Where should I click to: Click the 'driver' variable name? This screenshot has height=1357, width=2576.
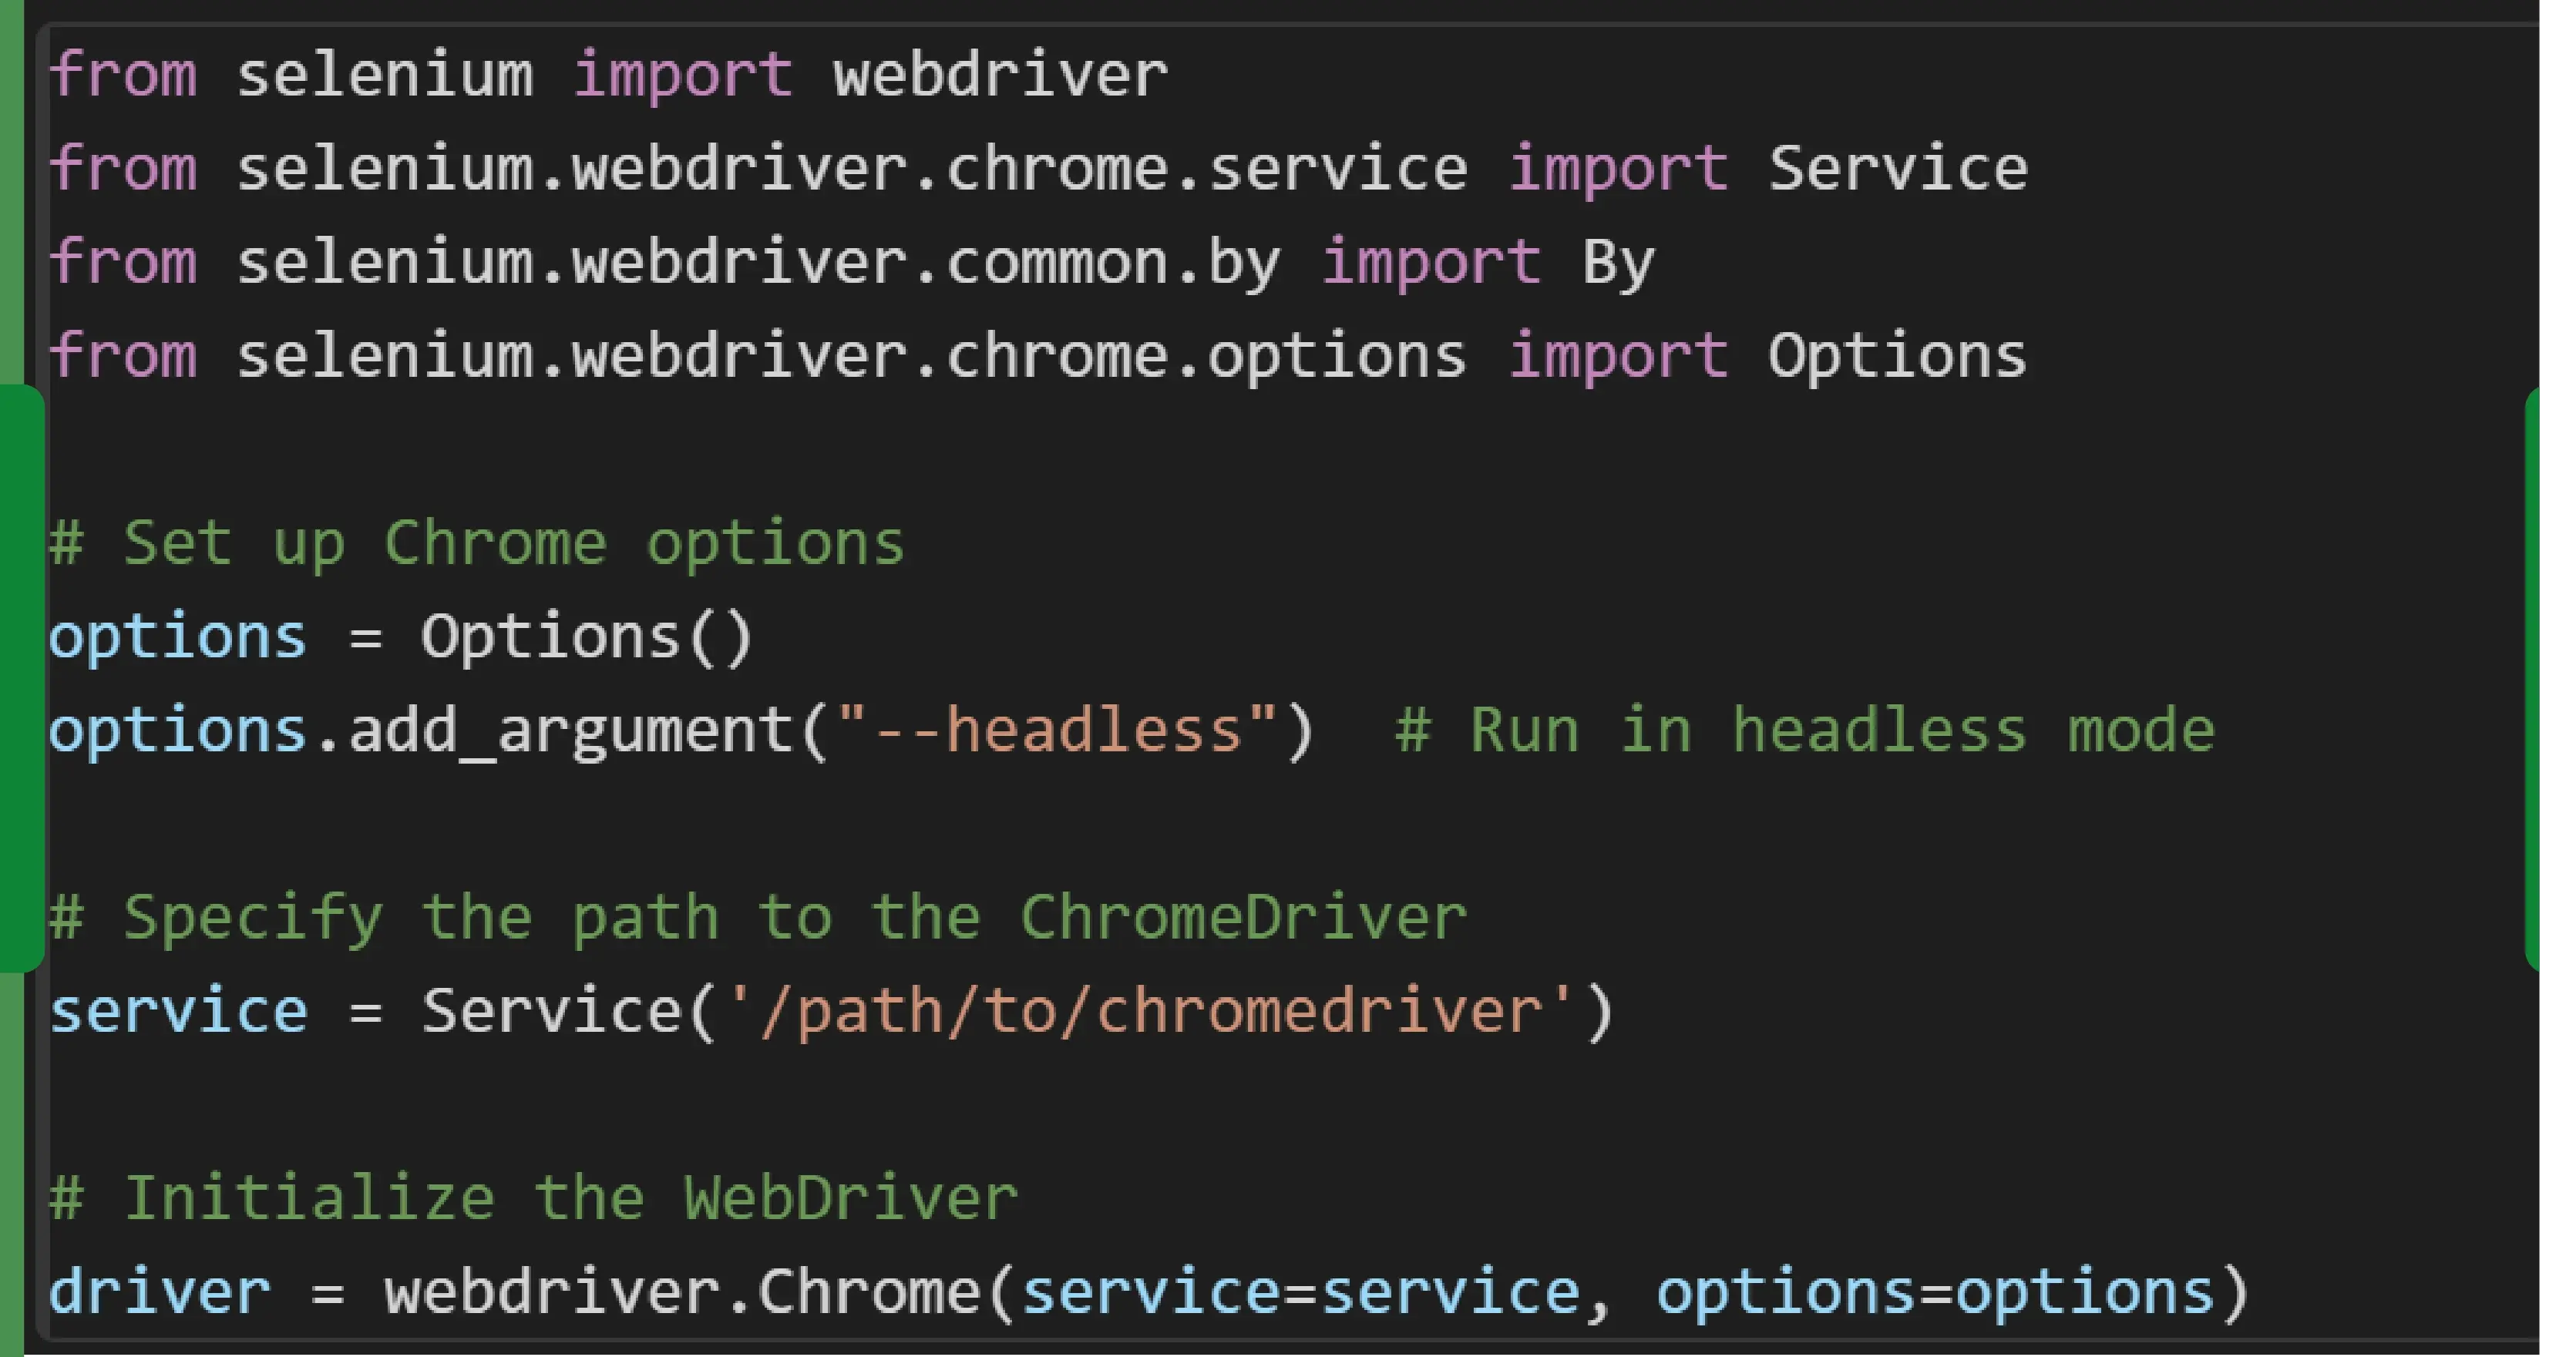pos(159,1291)
